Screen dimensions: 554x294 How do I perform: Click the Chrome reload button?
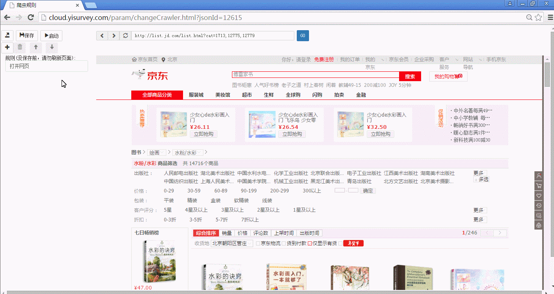click(x=31, y=18)
